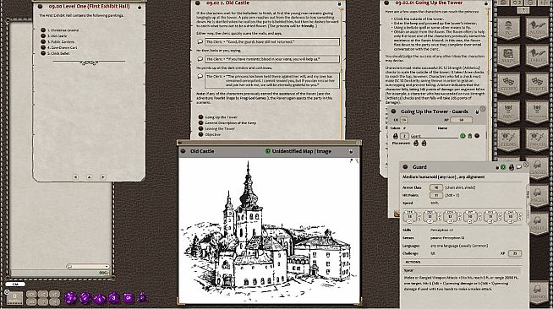Open Guard sheet window menu icon
The height and width of the screenshot is (309, 553).
tap(405, 167)
